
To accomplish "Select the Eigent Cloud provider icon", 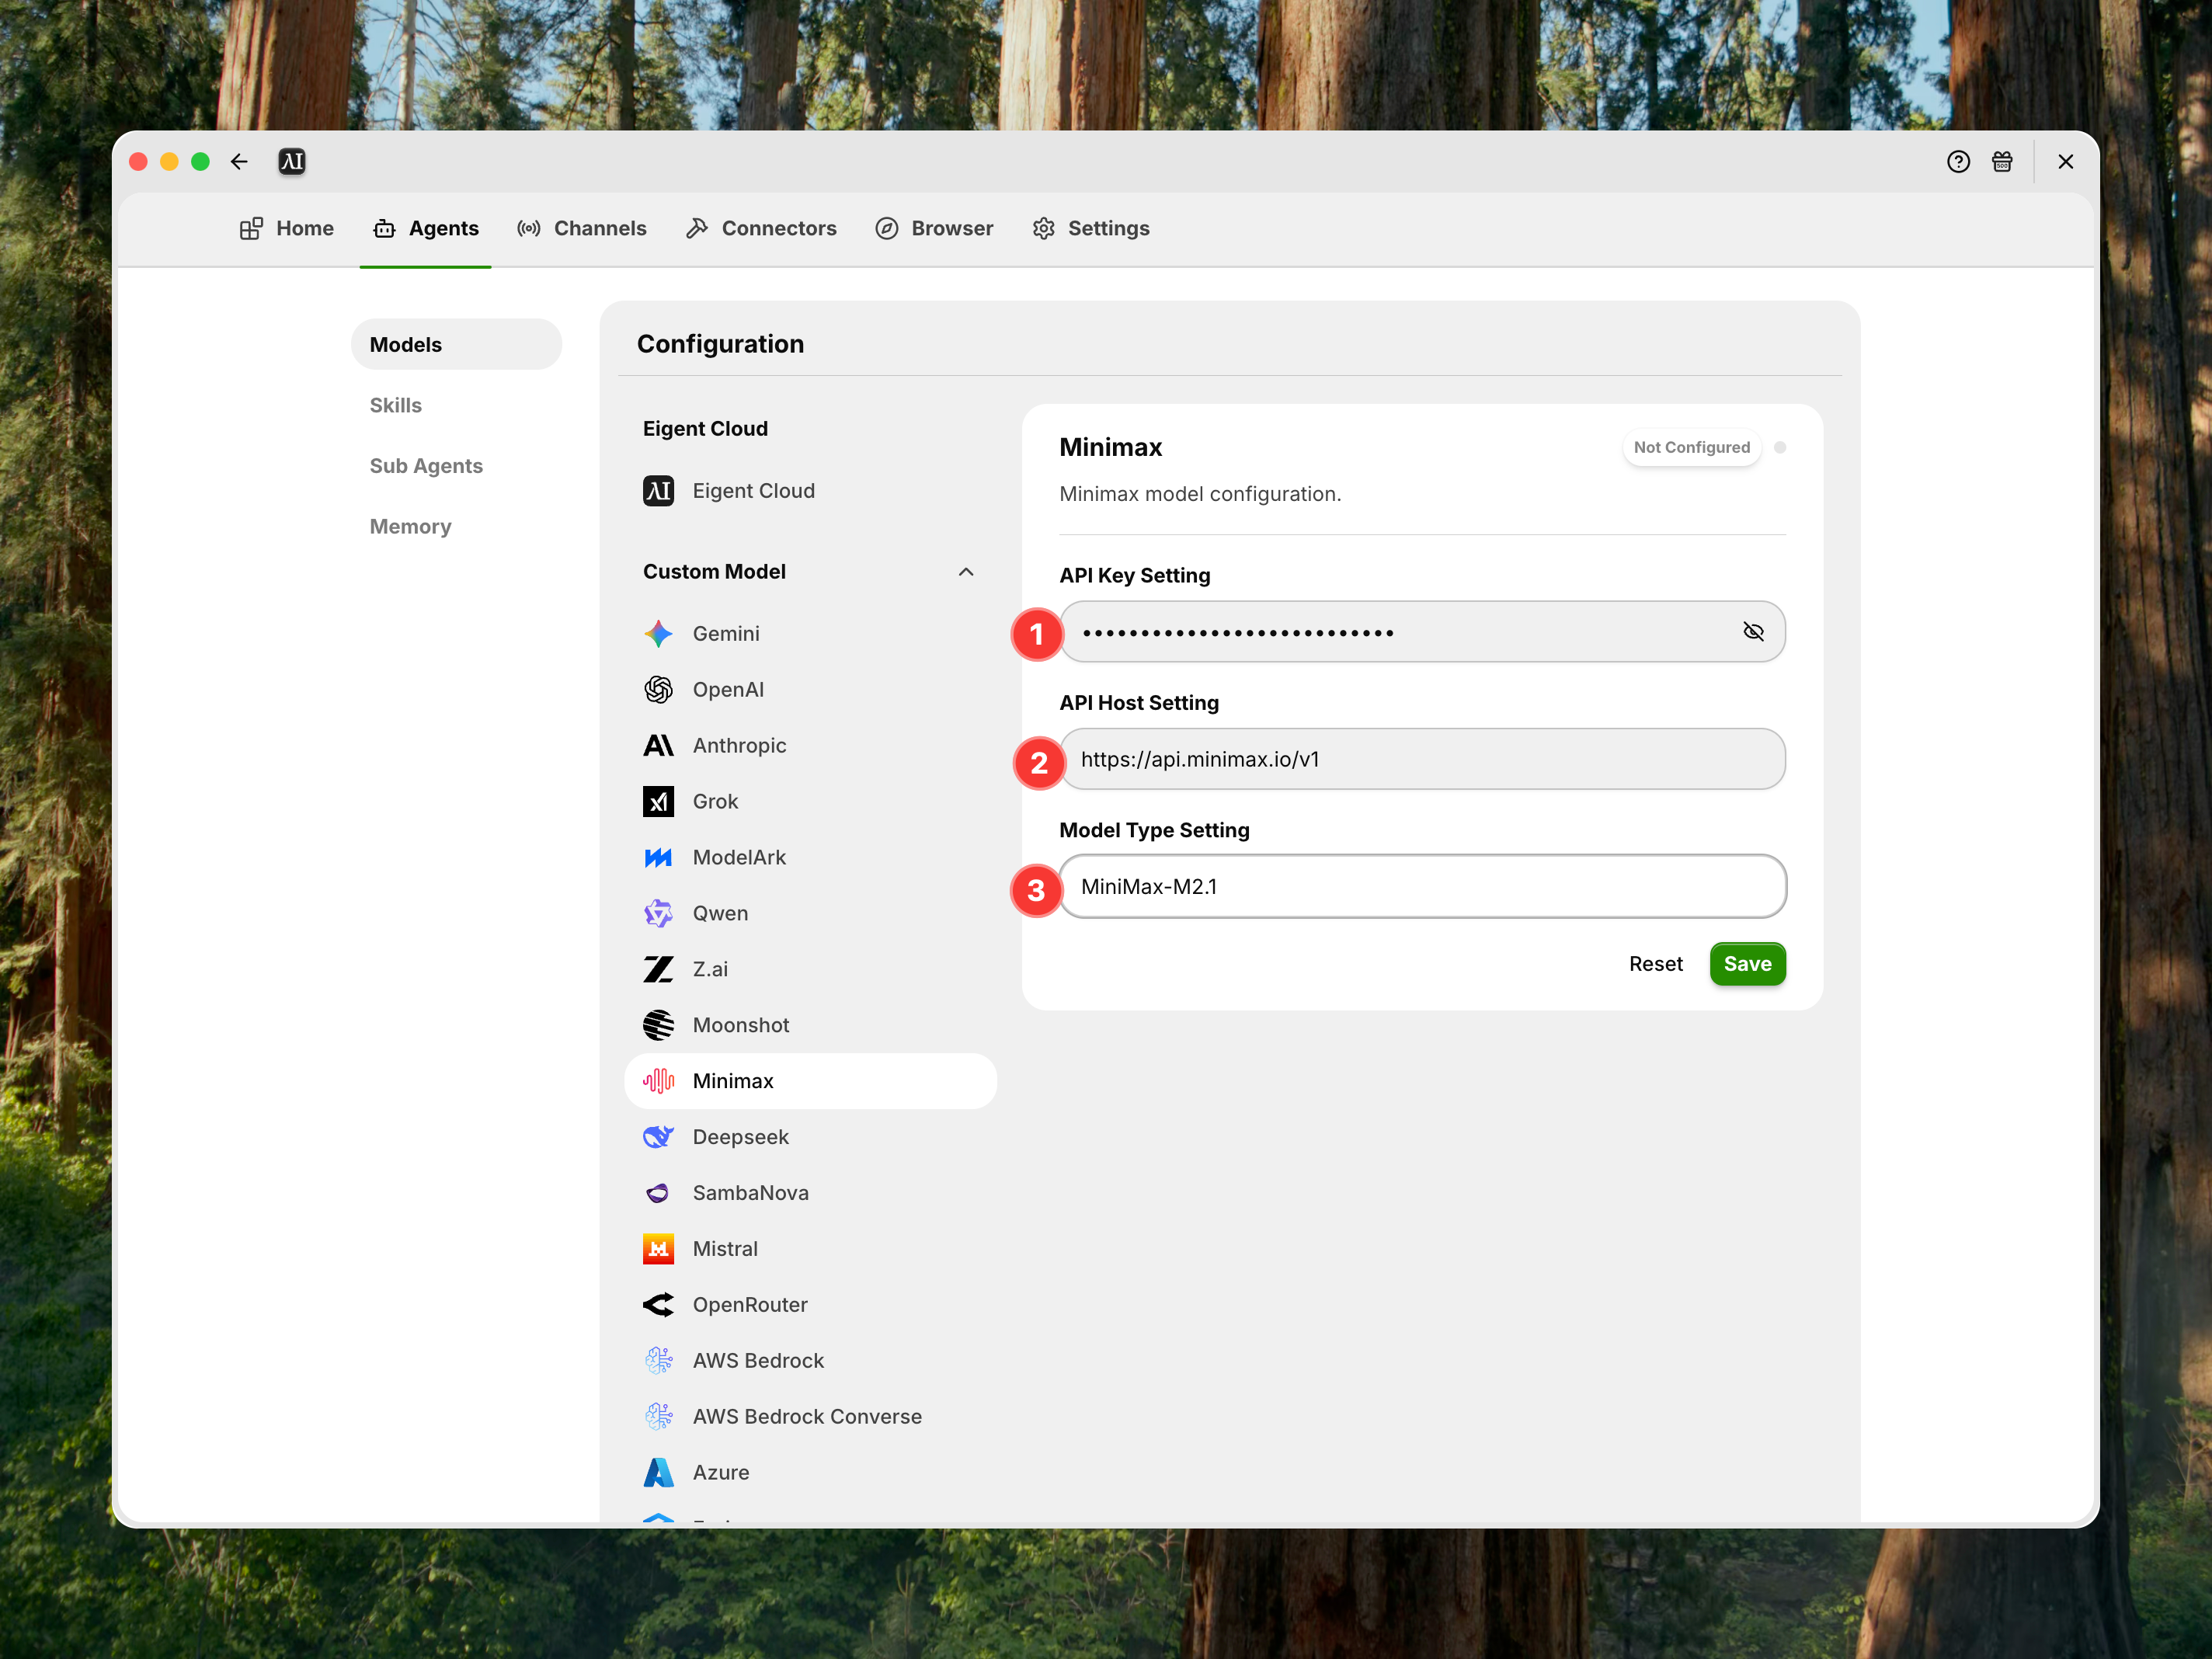I will point(658,491).
